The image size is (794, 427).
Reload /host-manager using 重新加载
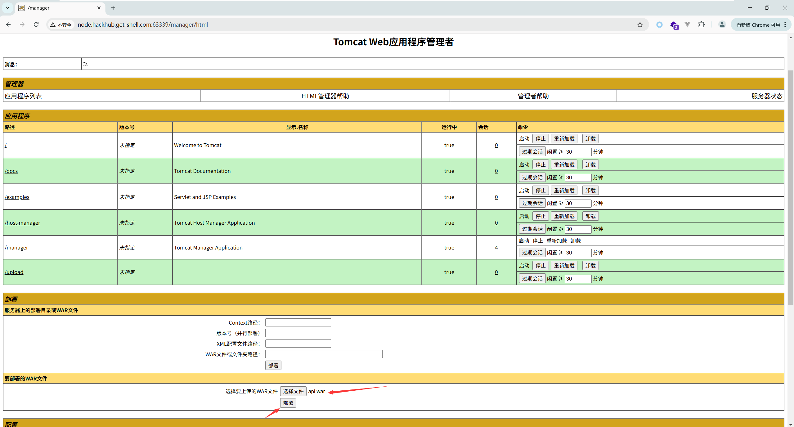tap(564, 216)
